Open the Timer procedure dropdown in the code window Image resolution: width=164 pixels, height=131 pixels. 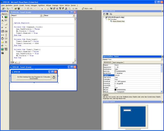pos(75,16)
